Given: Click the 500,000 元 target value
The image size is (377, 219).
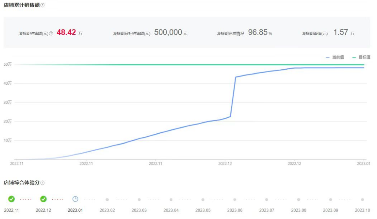Looking at the screenshot, I should point(171,32).
